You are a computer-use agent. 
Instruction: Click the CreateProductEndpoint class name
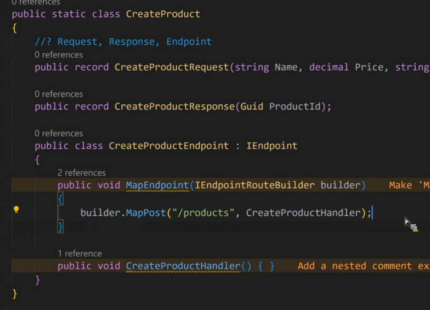(x=169, y=146)
